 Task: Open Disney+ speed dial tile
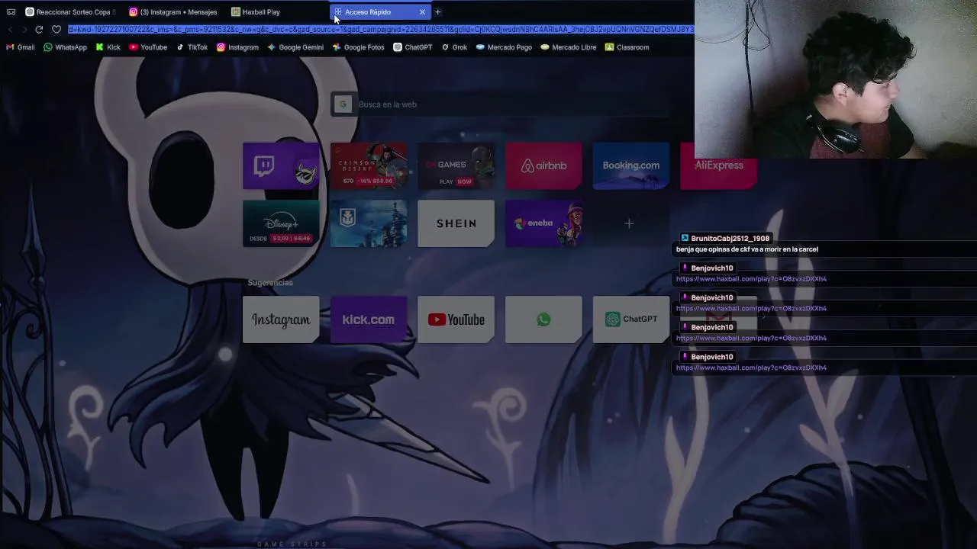(281, 223)
